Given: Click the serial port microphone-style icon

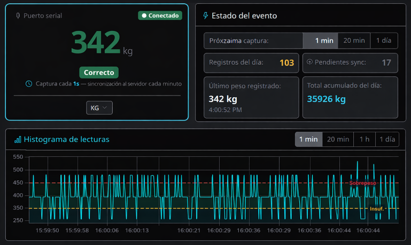Looking at the screenshot, I should coord(18,15).
